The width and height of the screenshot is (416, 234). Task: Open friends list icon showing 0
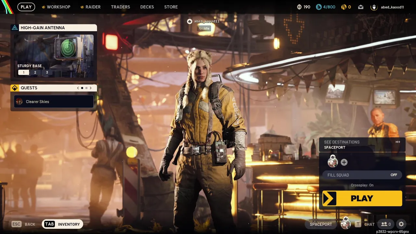pos(386,224)
